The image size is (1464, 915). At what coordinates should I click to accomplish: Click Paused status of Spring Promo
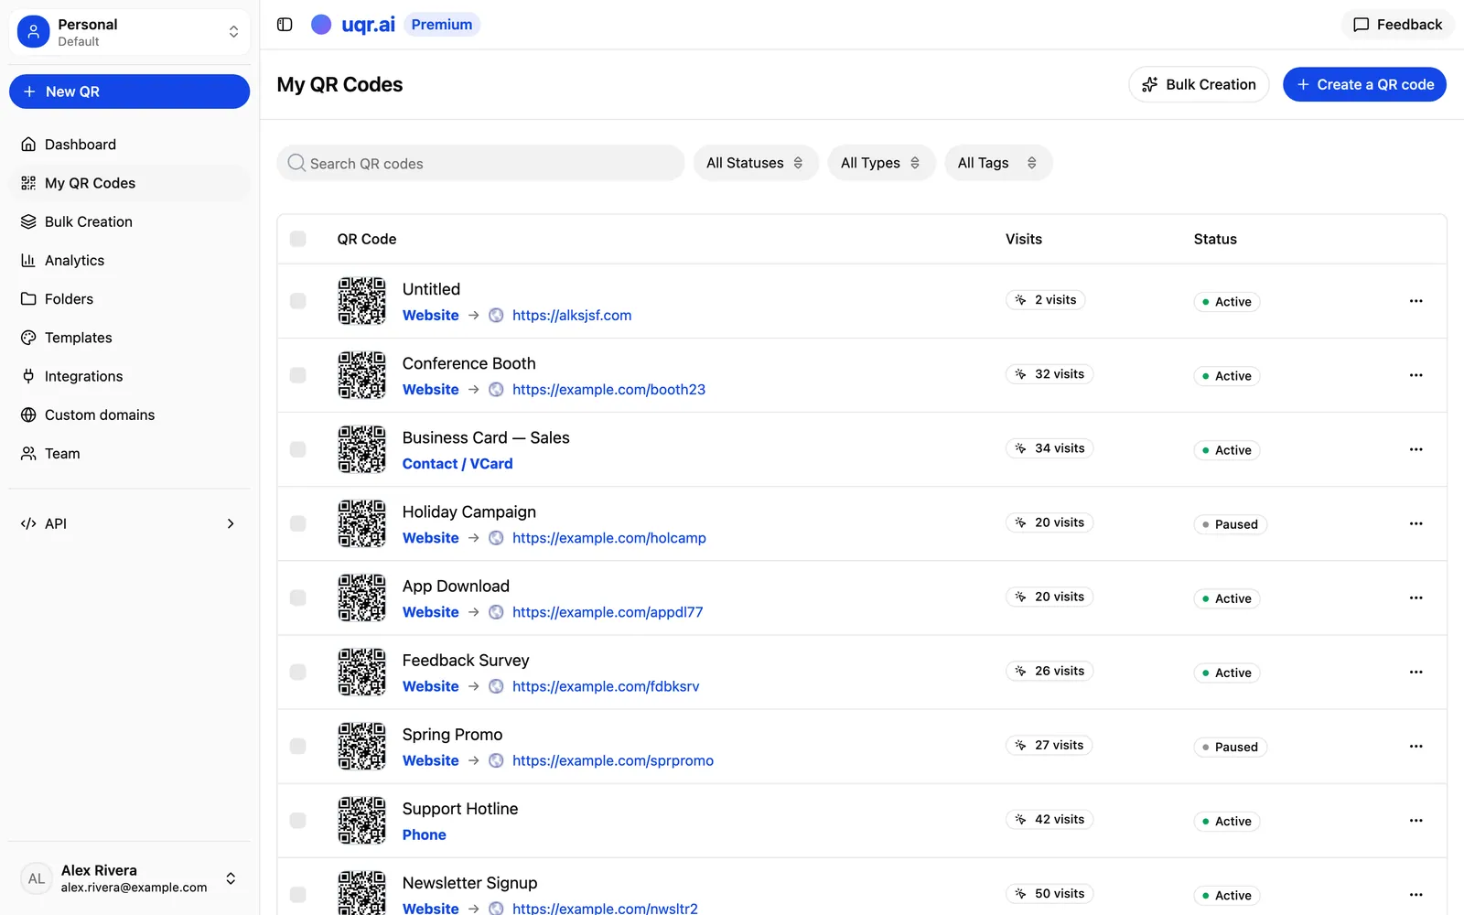click(x=1230, y=747)
